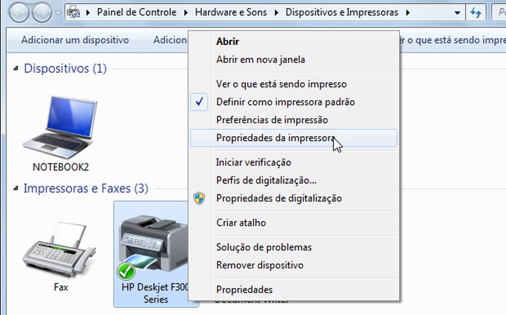This screenshot has width=506, height=315.
Task: Click the search box field
Action: pos(499,13)
